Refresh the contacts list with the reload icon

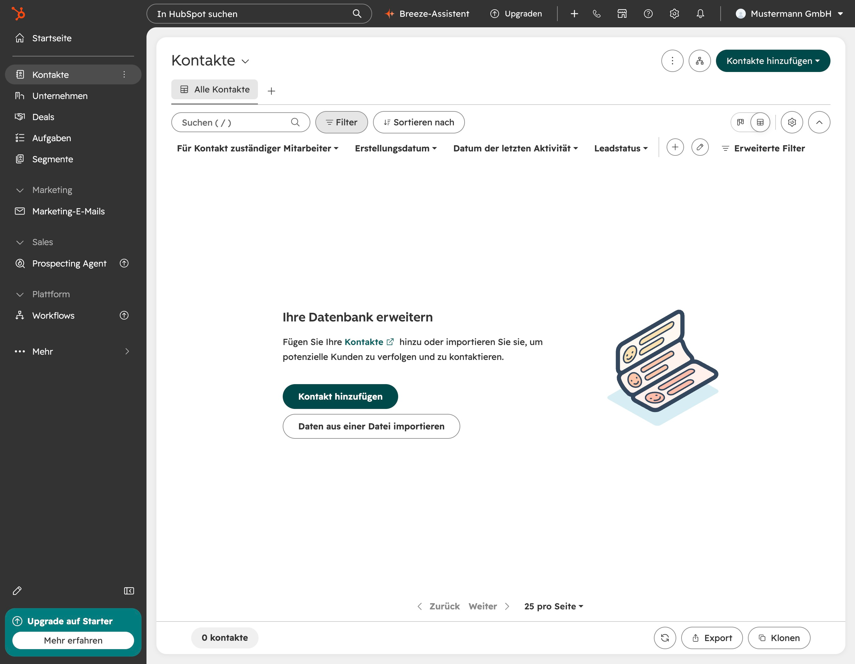(x=665, y=638)
